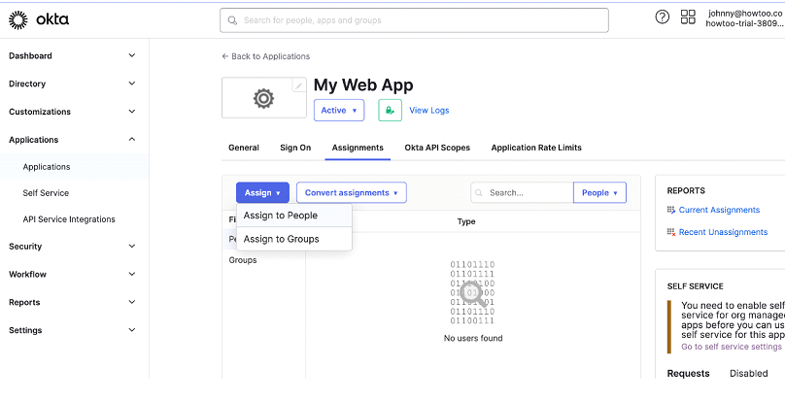
Task: Click the Okta logo
Action: point(39,19)
